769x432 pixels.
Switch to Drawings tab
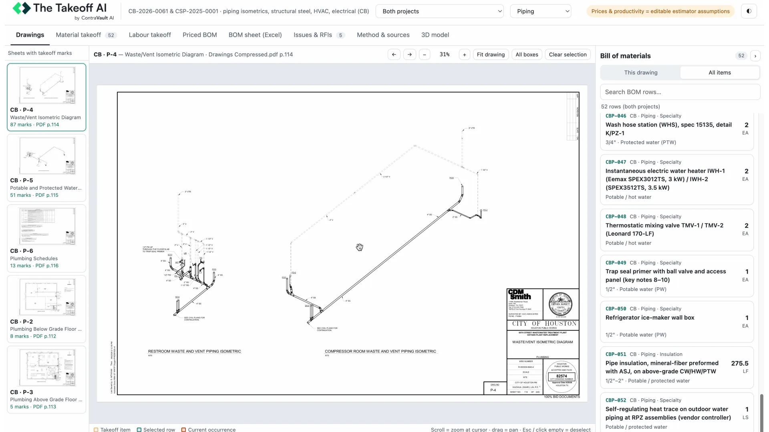click(30, 35)
